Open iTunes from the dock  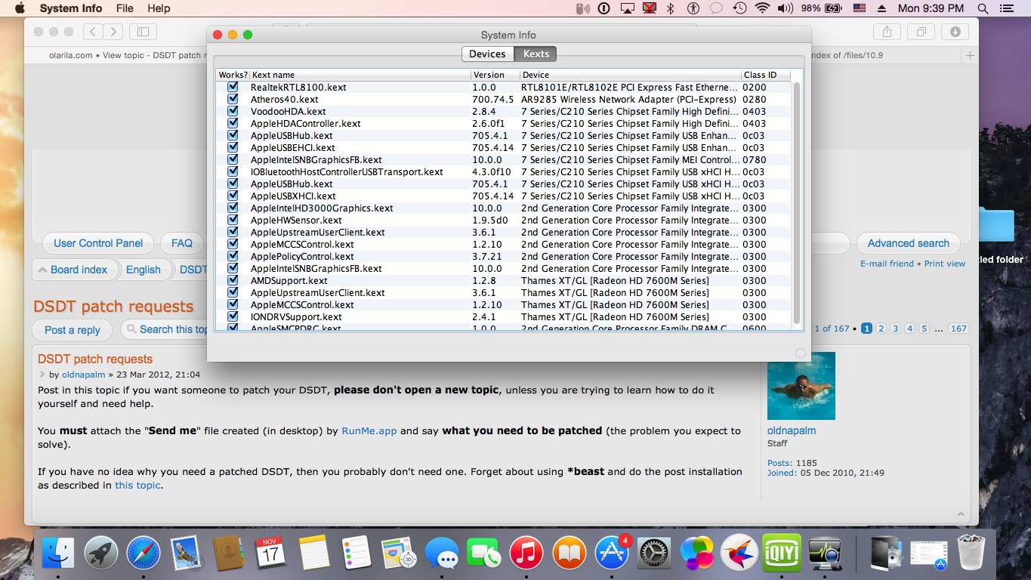(x=527, y=553)
